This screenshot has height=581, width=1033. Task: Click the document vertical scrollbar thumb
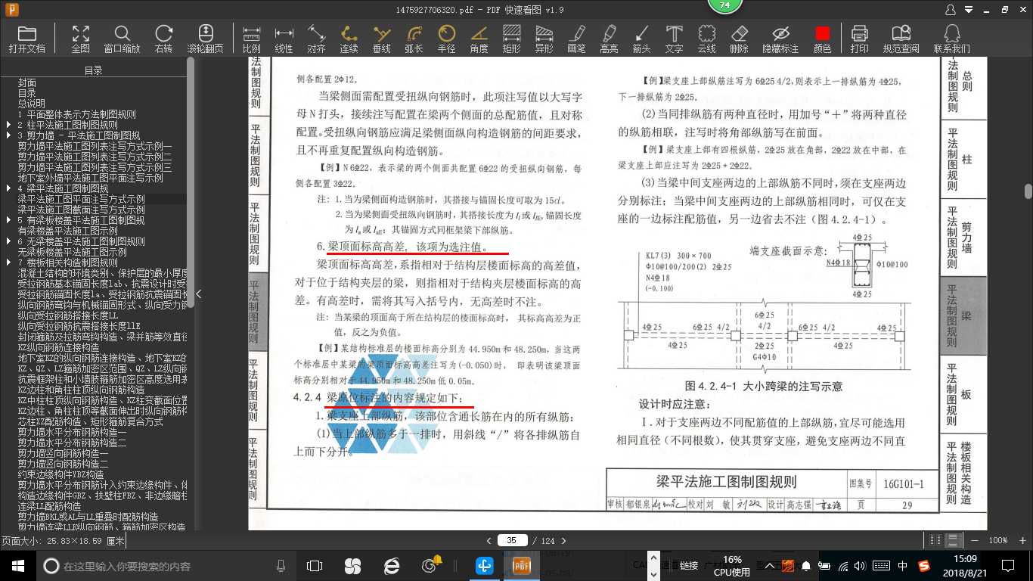coord(1028,191)
